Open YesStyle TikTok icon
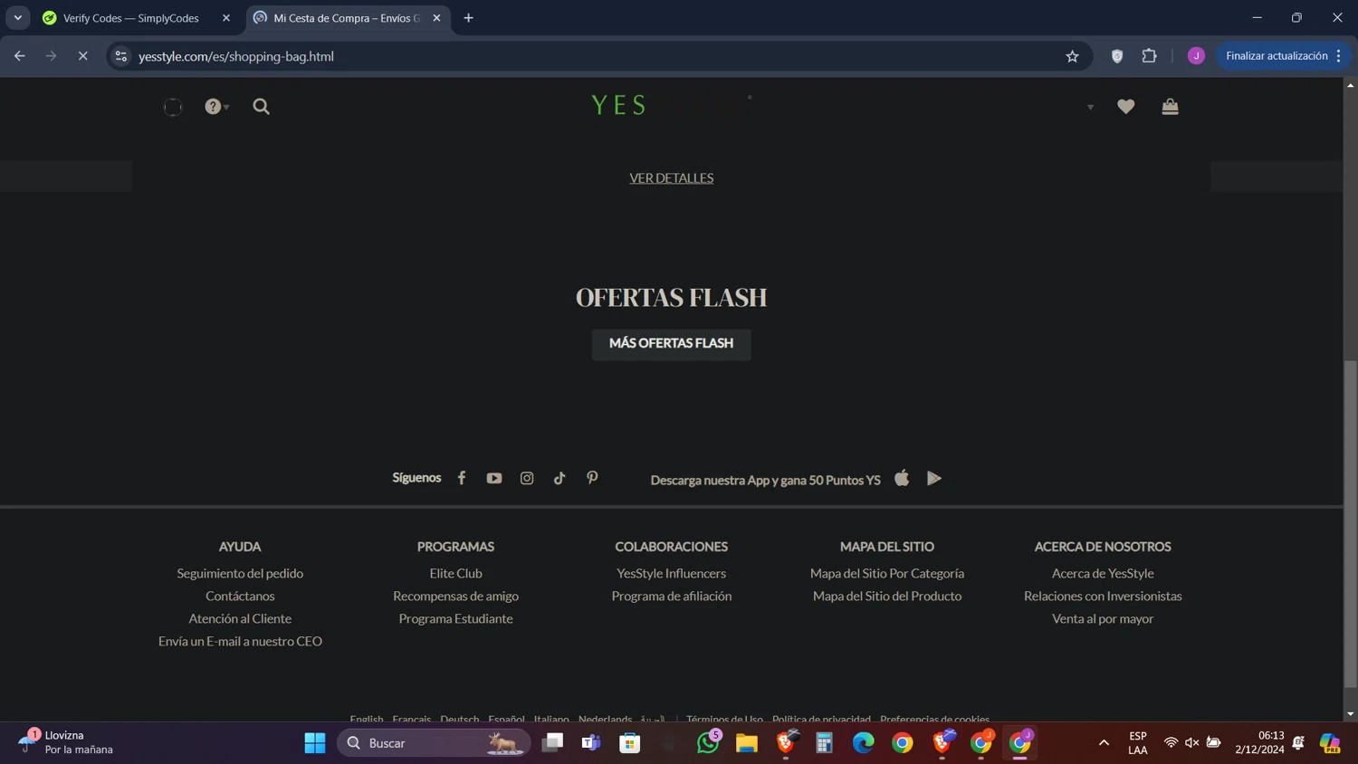This screenshot has width=1358, height=764. click(559, 478)
